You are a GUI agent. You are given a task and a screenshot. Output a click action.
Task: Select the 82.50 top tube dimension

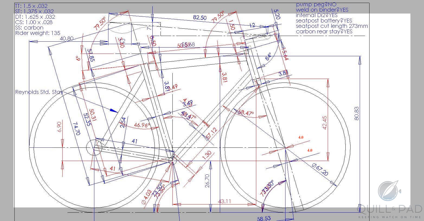[x=200, y=18]
